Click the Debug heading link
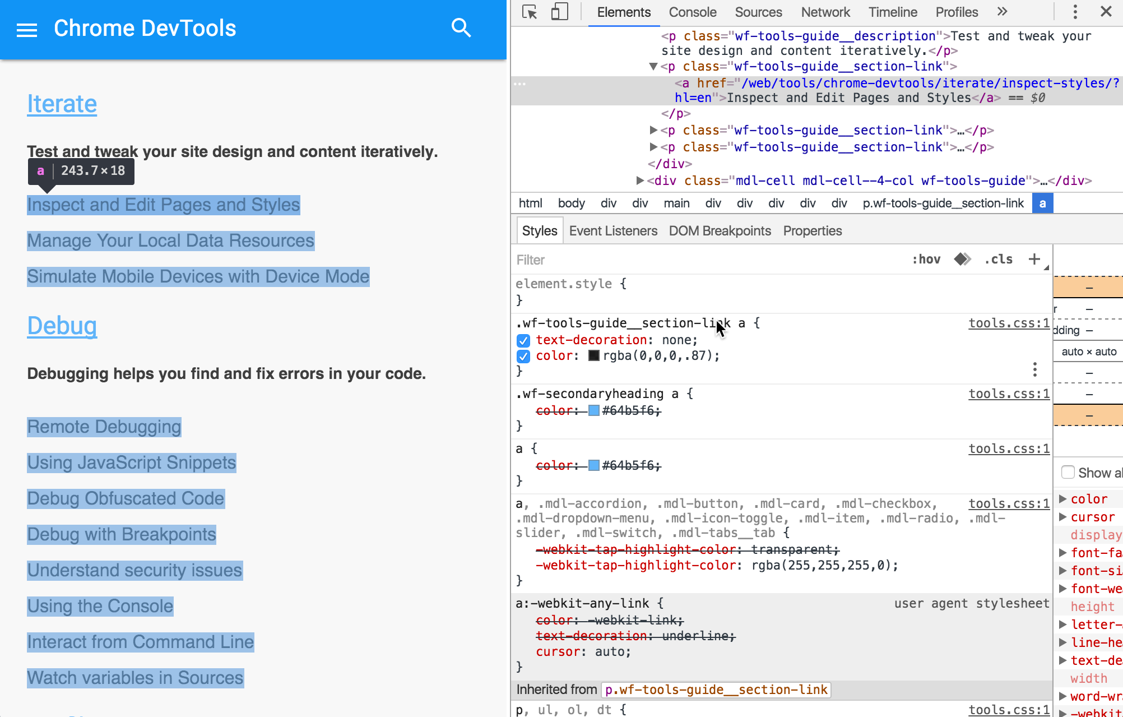Viewport: 1123px width, 717px height. point(62,326)
